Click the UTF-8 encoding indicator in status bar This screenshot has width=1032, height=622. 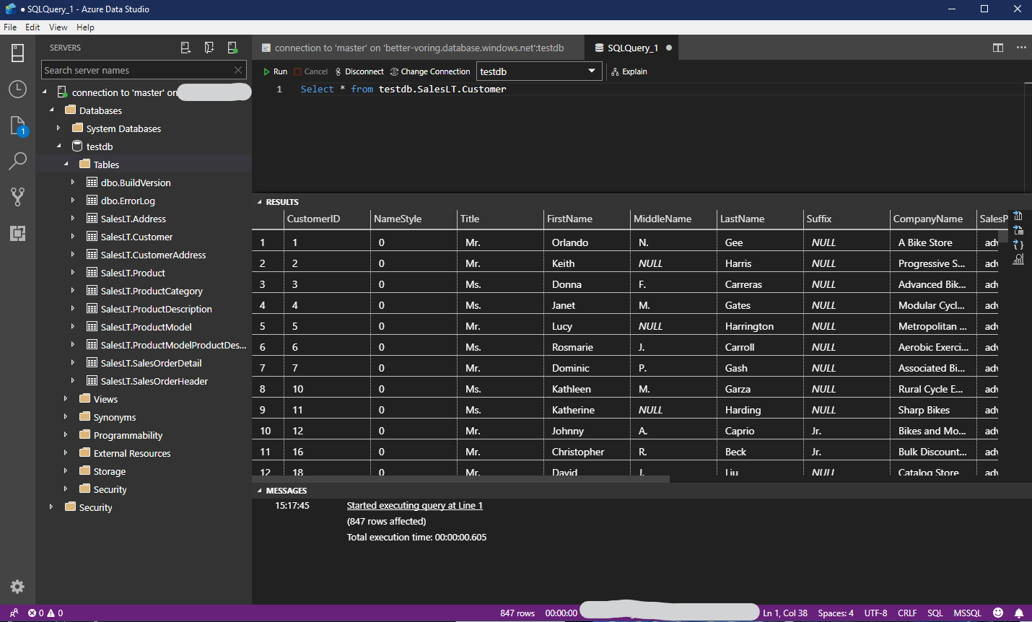875,613
